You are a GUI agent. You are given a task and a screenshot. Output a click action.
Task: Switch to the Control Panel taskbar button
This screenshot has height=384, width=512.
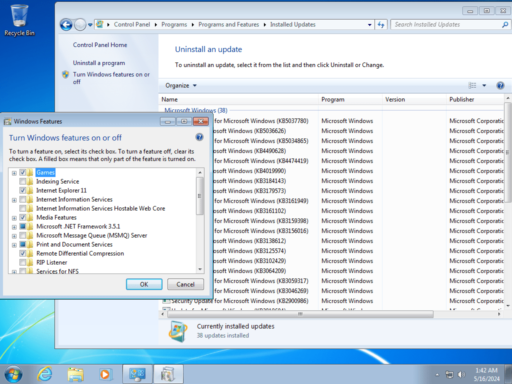coord(137,374)
